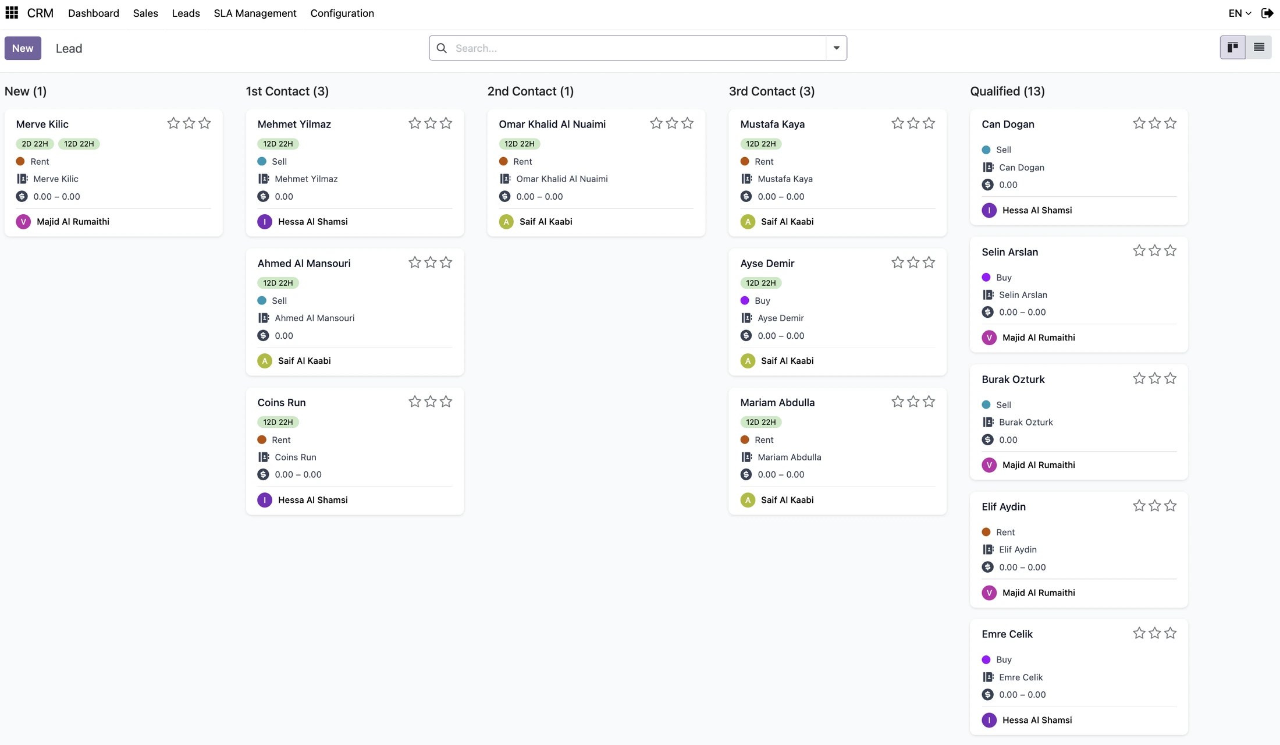This screenshot has width=1280, height=745.
Task: Go to the Dashboard menu item
Action: pyautogui.click(x=94, y=13)
